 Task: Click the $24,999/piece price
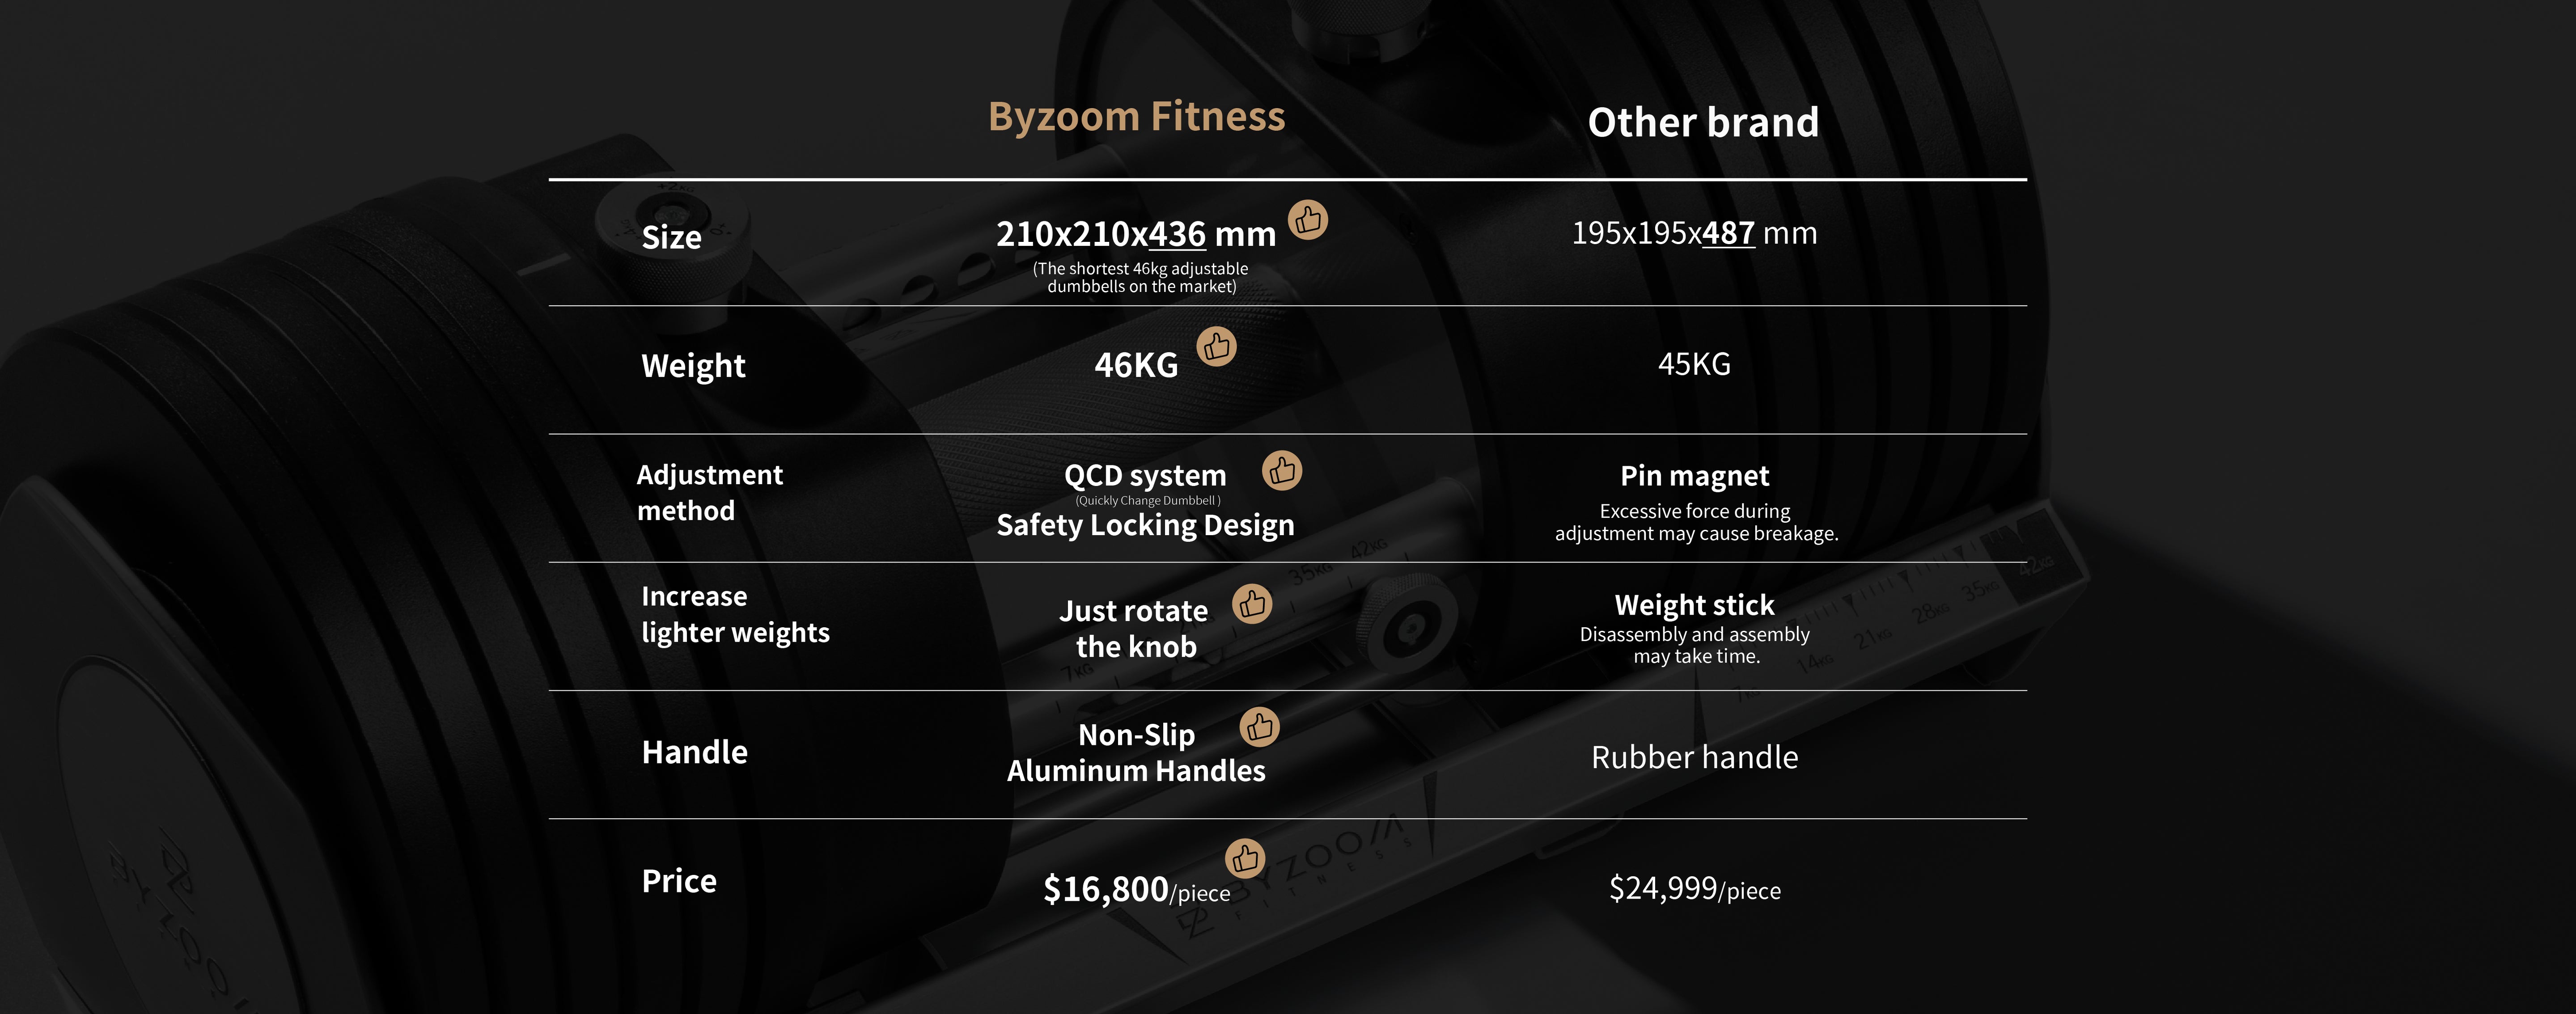1694,888
